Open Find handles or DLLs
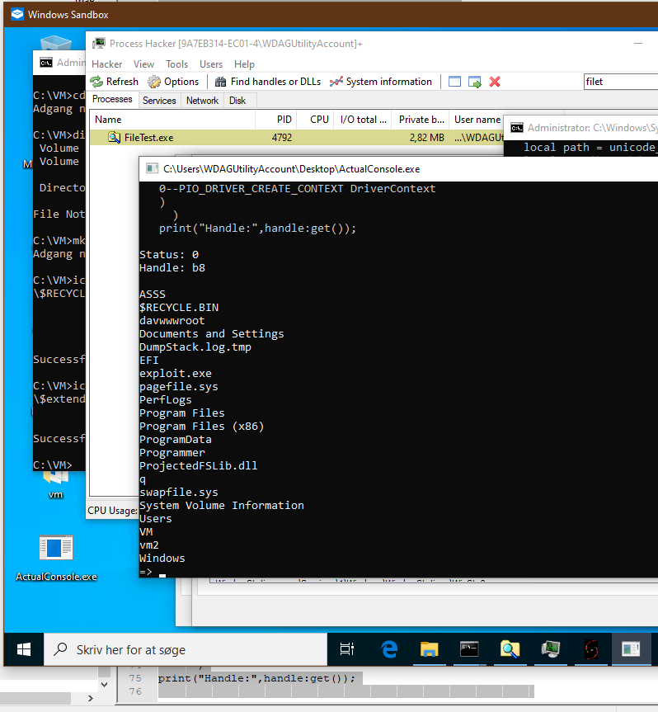 pyautogui.click(x=268, y=82)
